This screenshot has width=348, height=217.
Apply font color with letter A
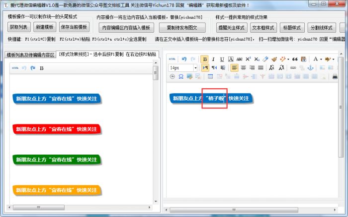[315, 59]
